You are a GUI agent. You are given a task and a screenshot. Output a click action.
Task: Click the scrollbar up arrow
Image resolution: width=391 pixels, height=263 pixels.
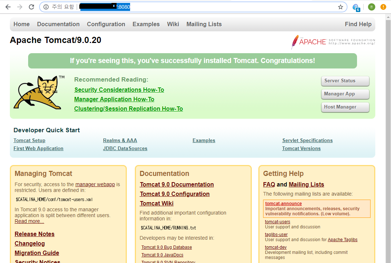[x=388, y=17]
